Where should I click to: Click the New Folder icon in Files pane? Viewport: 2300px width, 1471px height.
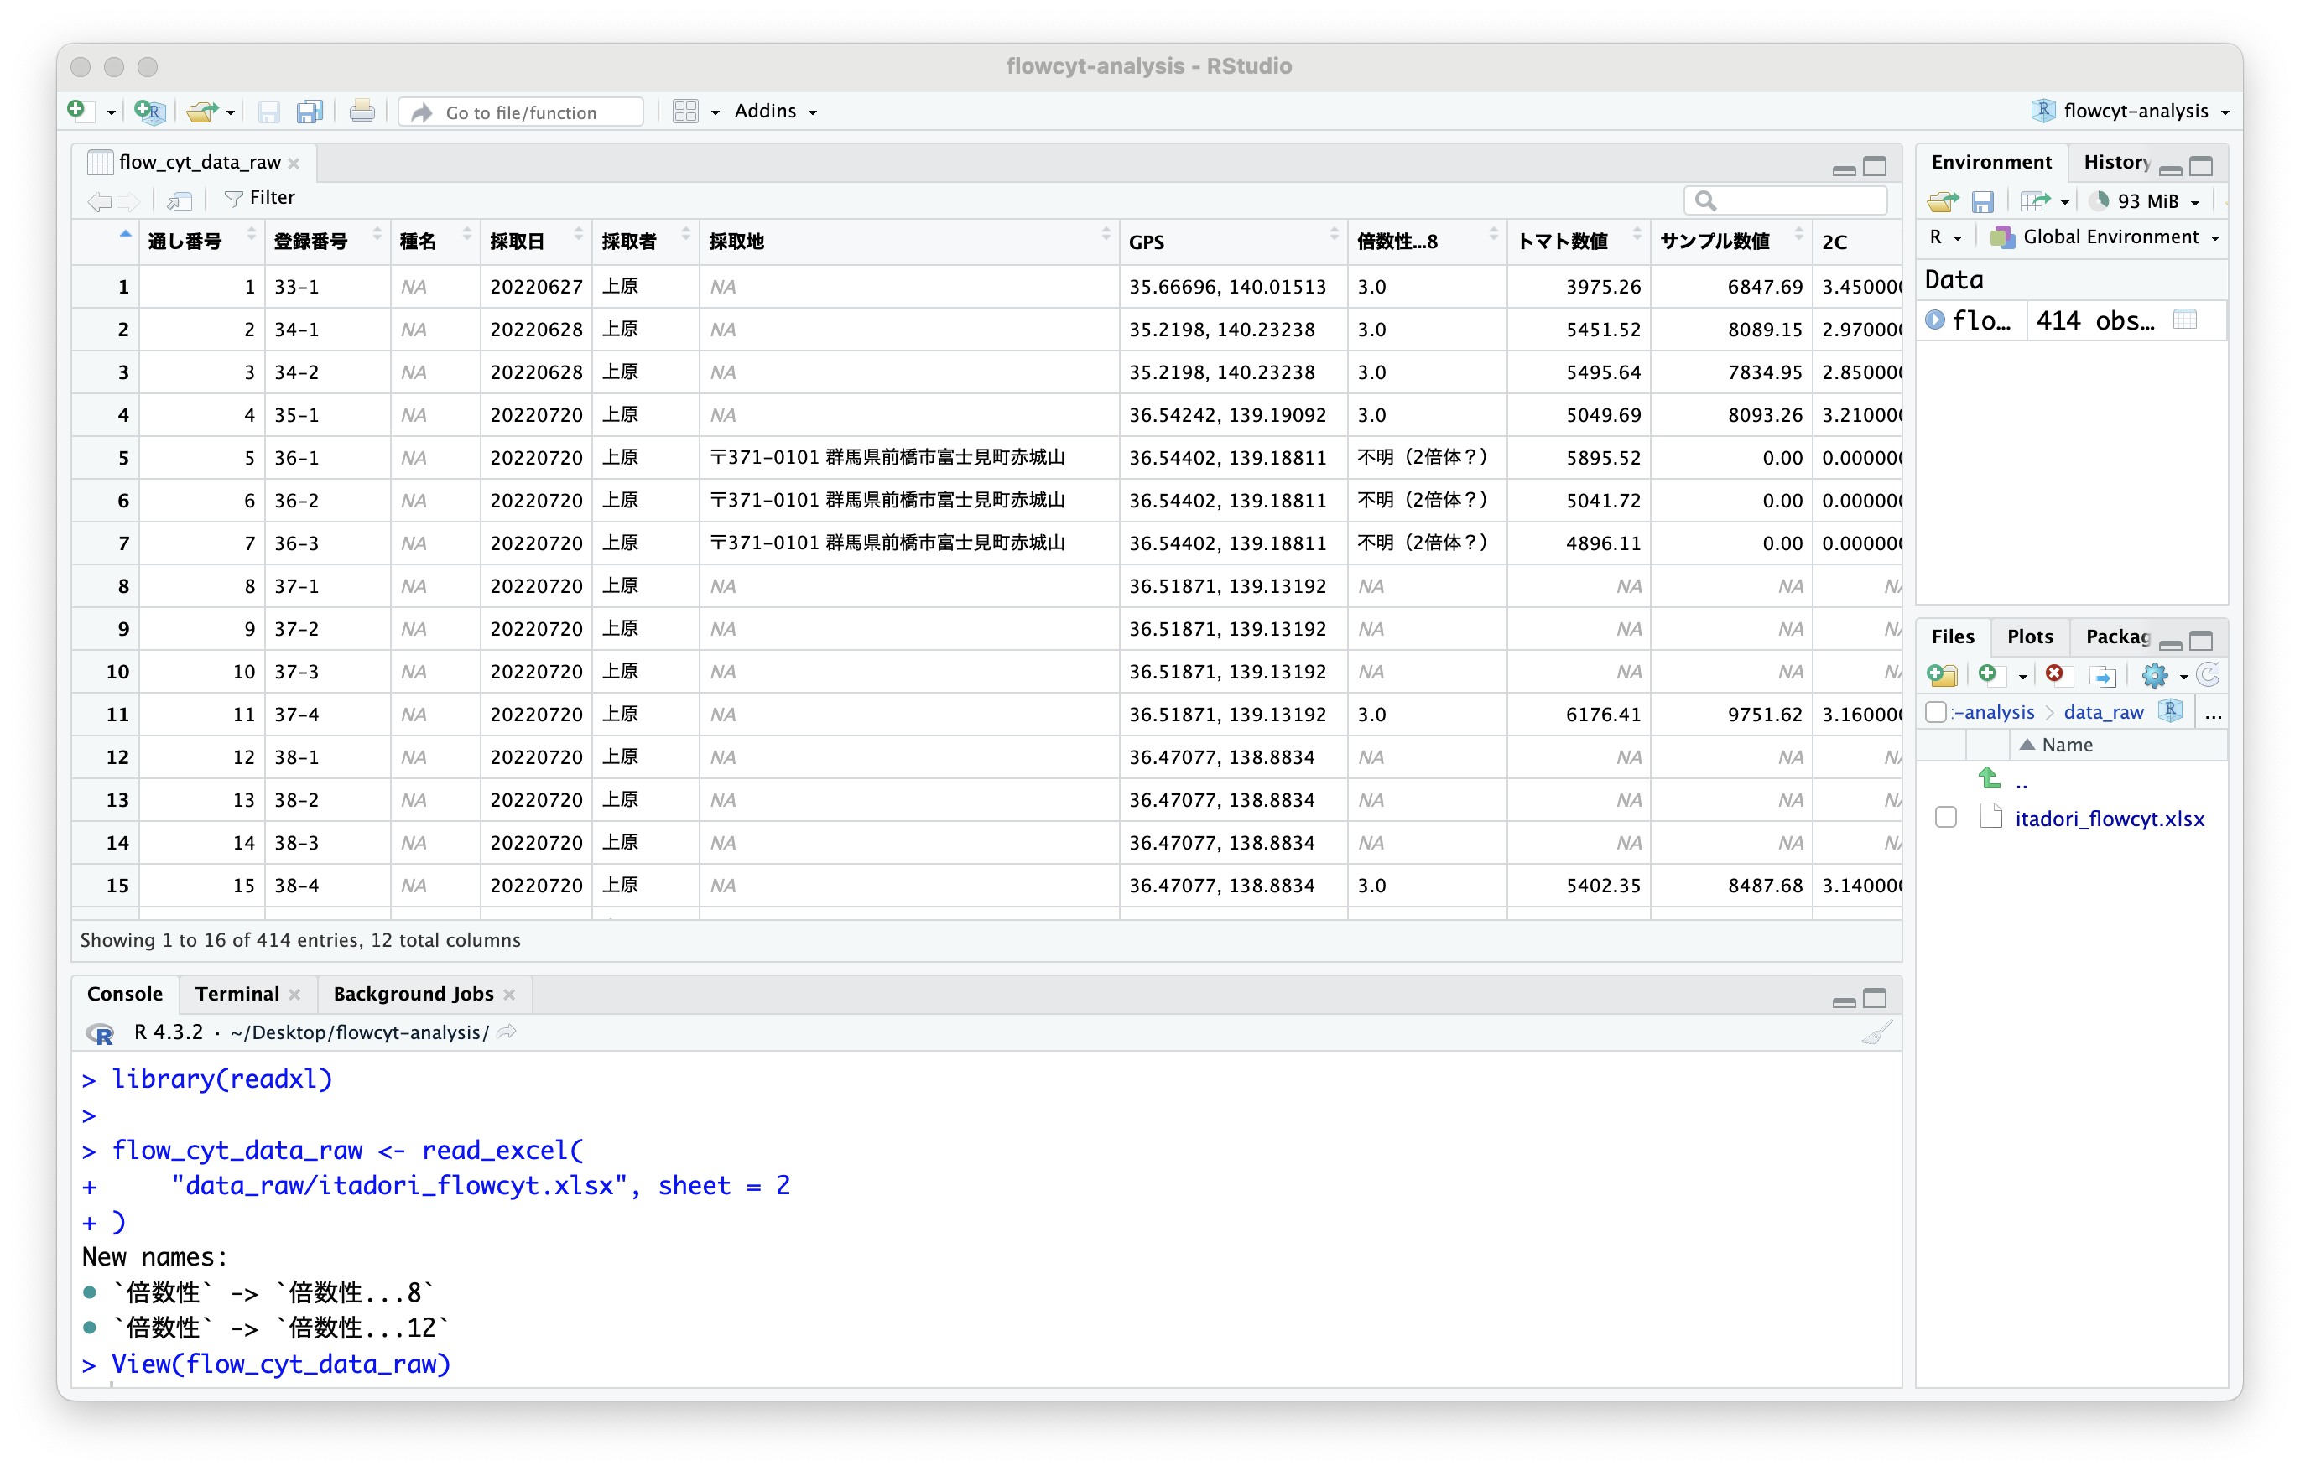coord(1942,674)
